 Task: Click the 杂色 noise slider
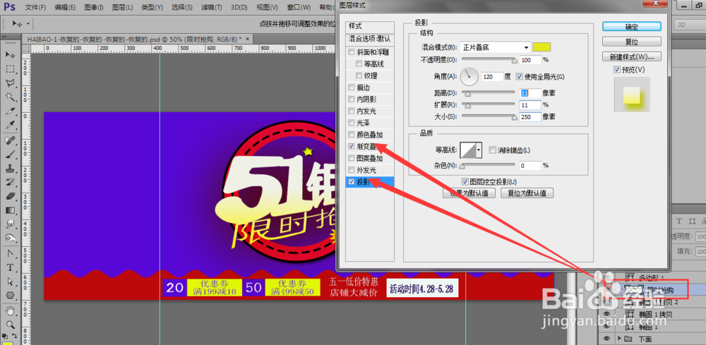coord(489,166)
